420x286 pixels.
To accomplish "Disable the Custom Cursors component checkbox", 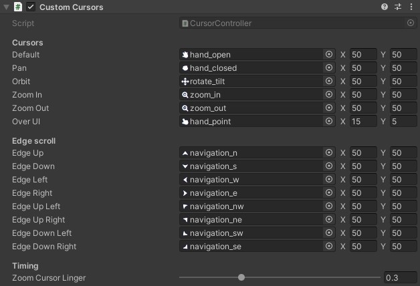I will click(x=31, y=7).
